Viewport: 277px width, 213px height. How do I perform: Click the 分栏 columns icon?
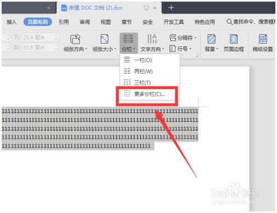(x=128, y=39)
